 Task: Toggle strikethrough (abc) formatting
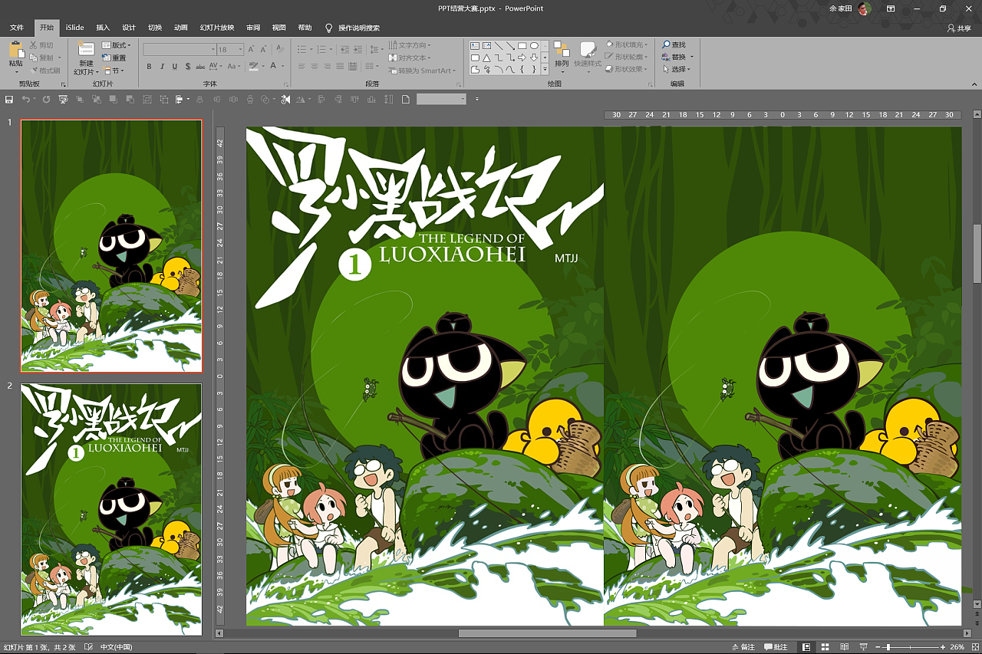(200, 67)
